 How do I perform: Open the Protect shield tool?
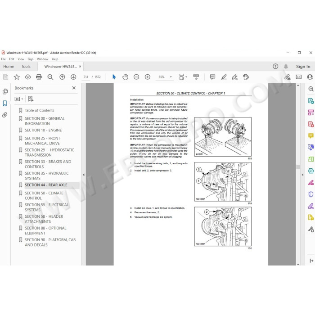pos(311,194)
